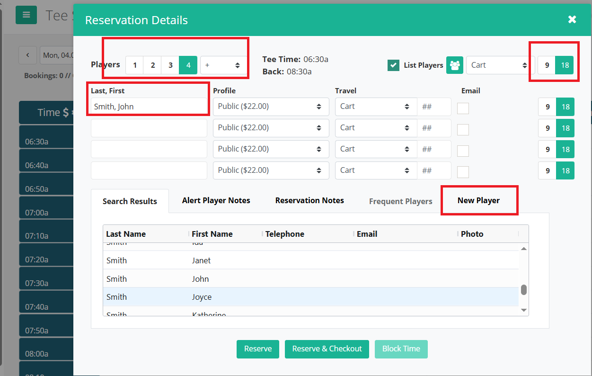Image resolution: width=592 pixels, height=376 pixels.
Task: Check Email box for fourth player row
Action: pyautogui.click(x=463, y=171)
